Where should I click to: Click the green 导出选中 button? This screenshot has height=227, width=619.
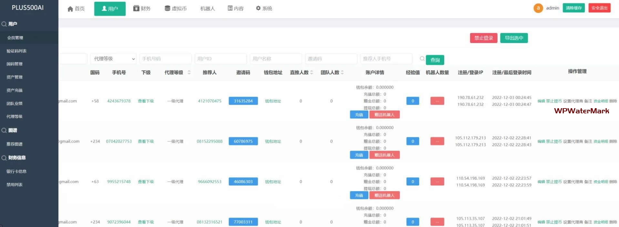tap(514, 38)
